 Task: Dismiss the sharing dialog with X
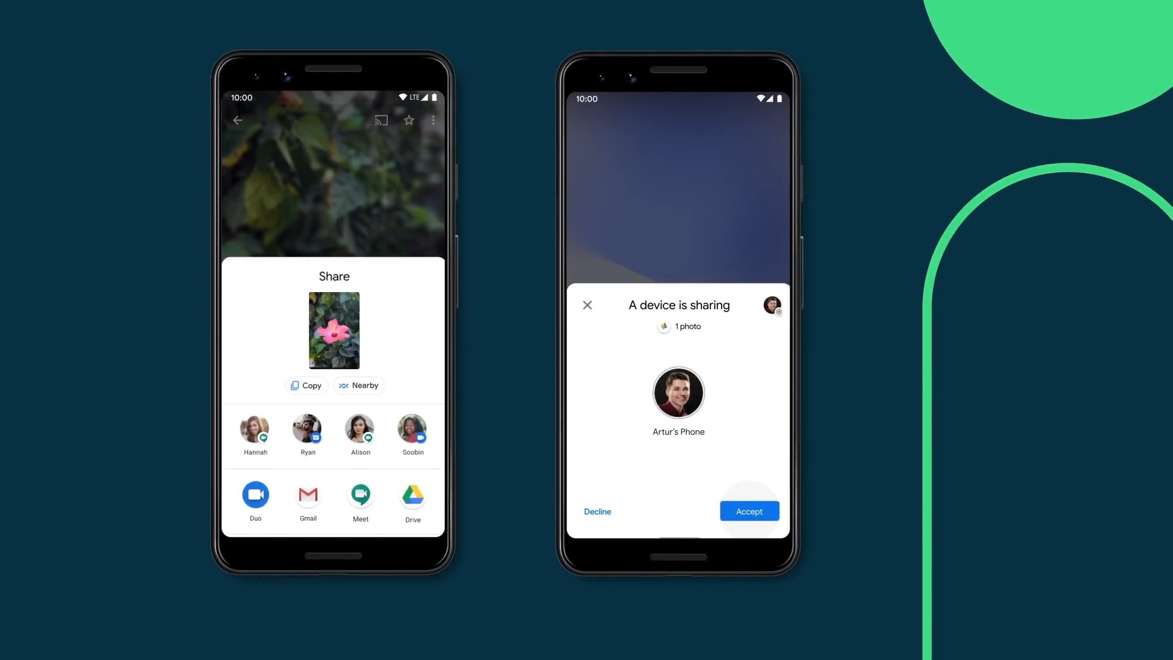(588, 304)
